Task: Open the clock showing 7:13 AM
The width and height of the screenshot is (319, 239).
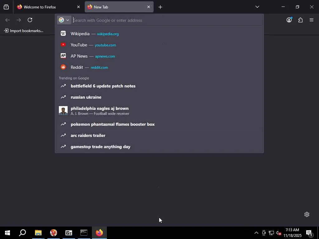Action: point(292,233)
